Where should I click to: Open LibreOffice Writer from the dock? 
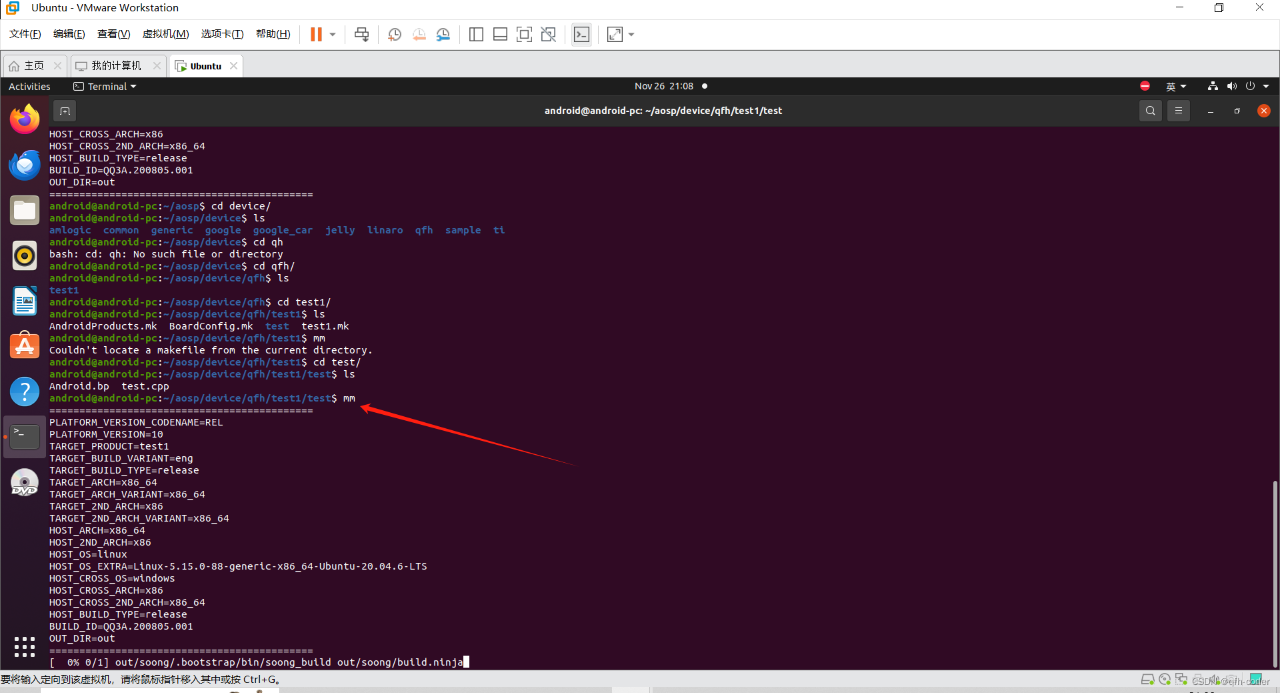25,301
